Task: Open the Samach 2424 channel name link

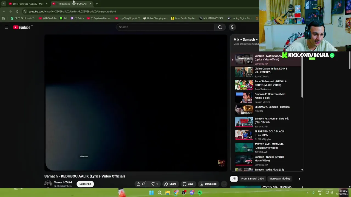Action: pos(63,182)
